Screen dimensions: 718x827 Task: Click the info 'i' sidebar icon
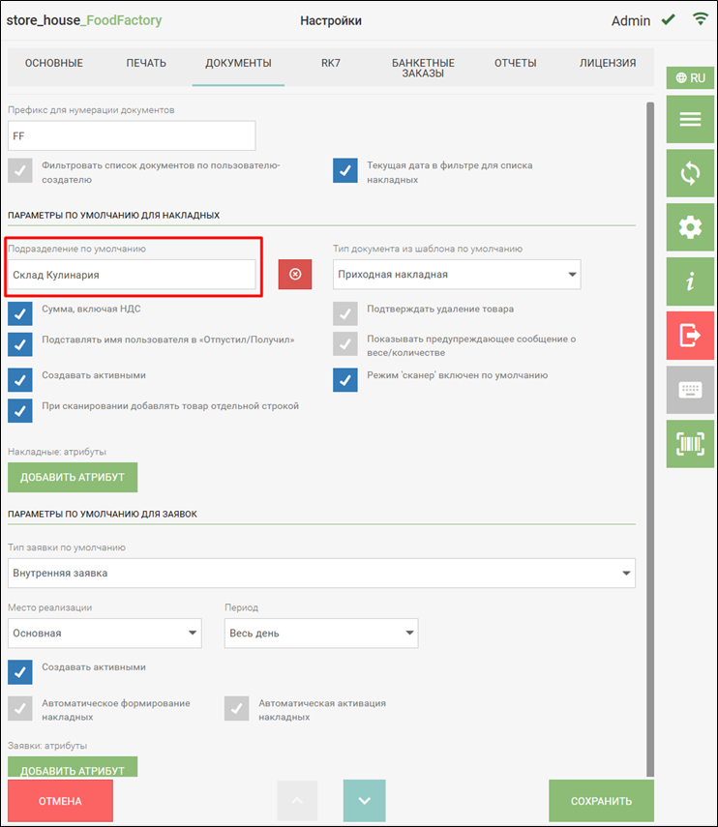690,281
